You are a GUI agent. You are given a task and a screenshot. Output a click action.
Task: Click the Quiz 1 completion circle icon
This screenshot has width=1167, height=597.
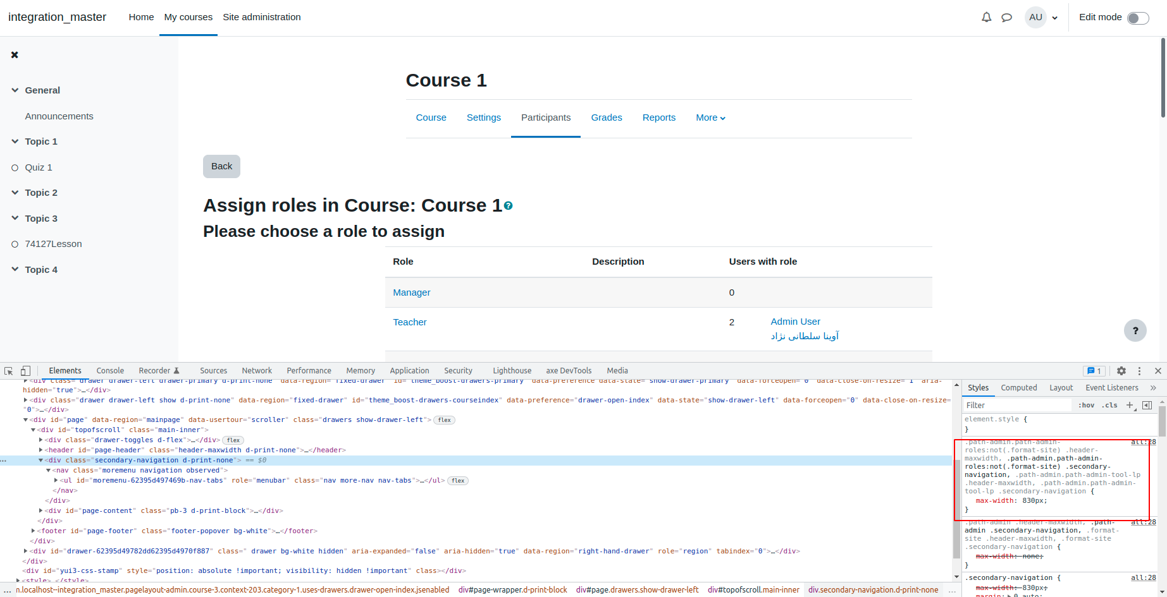click(x=15, y=168)
